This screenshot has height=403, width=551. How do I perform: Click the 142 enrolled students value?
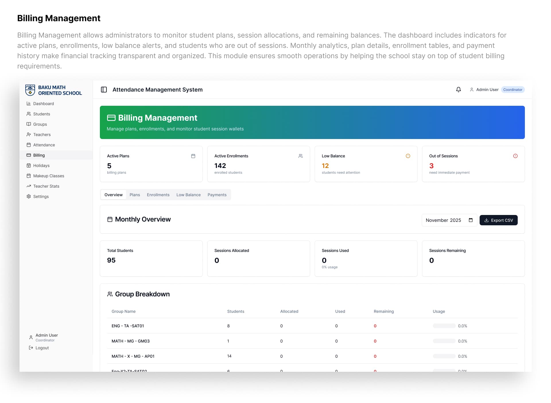click(220, 166)
